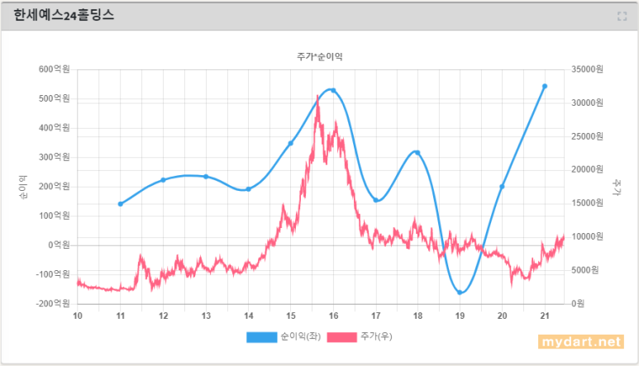Select the net income data point at year 18

(417, 153)
